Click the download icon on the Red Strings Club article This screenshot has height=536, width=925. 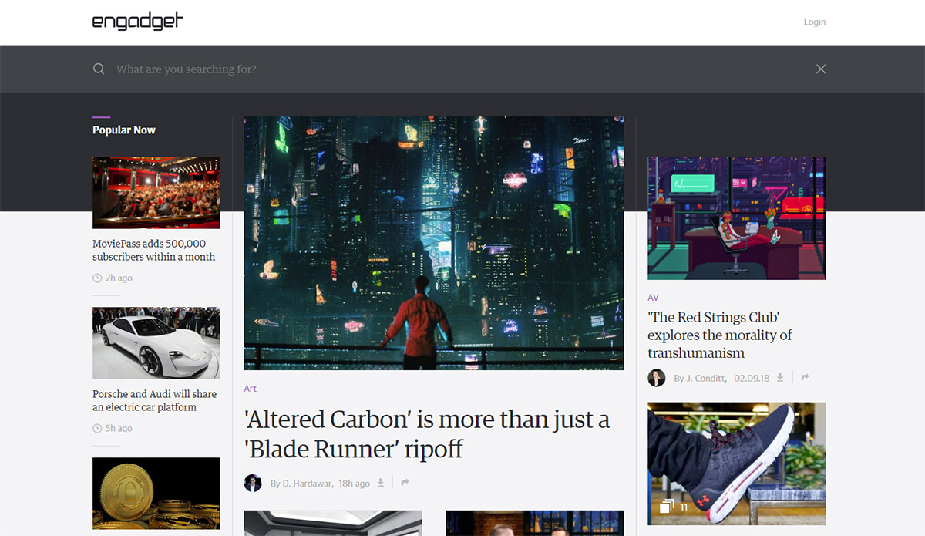click(780, 377)
